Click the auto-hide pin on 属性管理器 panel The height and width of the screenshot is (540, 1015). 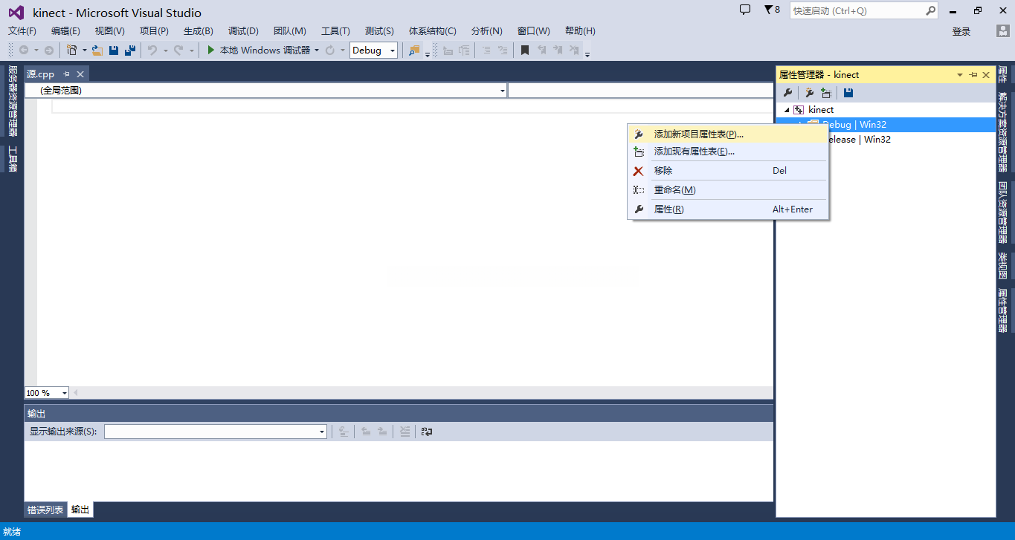(x=973, y=75)
